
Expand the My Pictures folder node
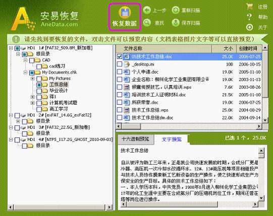click(32, 79)
